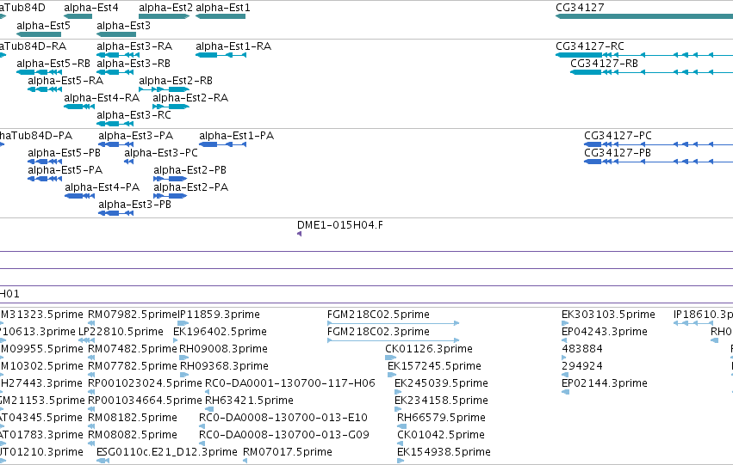
Task: Click the DME1-015H04.F marker arrow
Action: 299,234
